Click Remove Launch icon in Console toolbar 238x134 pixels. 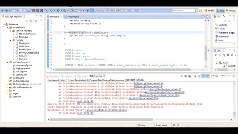186,76
